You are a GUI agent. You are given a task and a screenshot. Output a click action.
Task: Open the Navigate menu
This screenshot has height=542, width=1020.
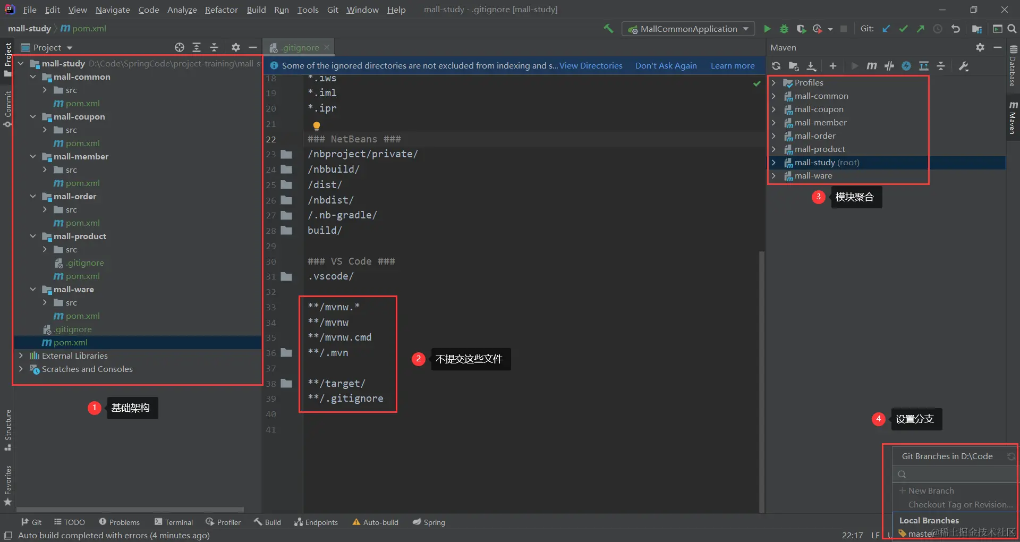pos(113,10)
